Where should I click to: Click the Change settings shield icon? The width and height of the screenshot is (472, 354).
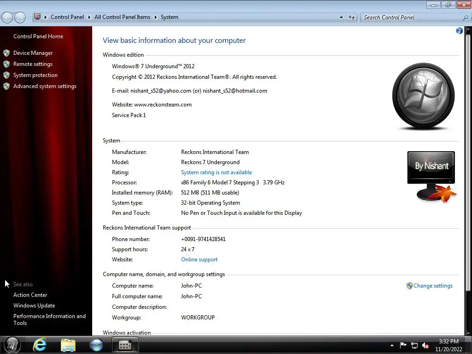pos(409,286)
